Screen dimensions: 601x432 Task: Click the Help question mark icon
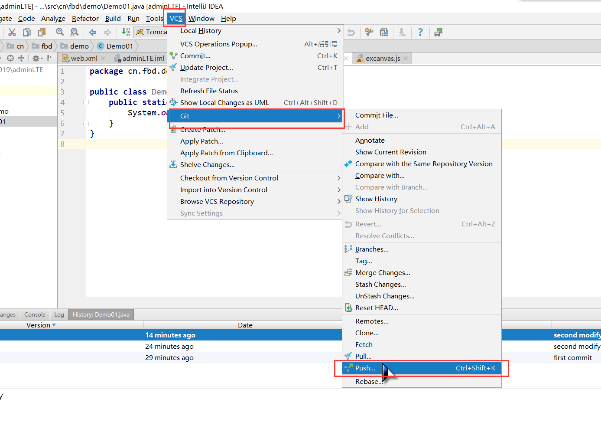419,32
